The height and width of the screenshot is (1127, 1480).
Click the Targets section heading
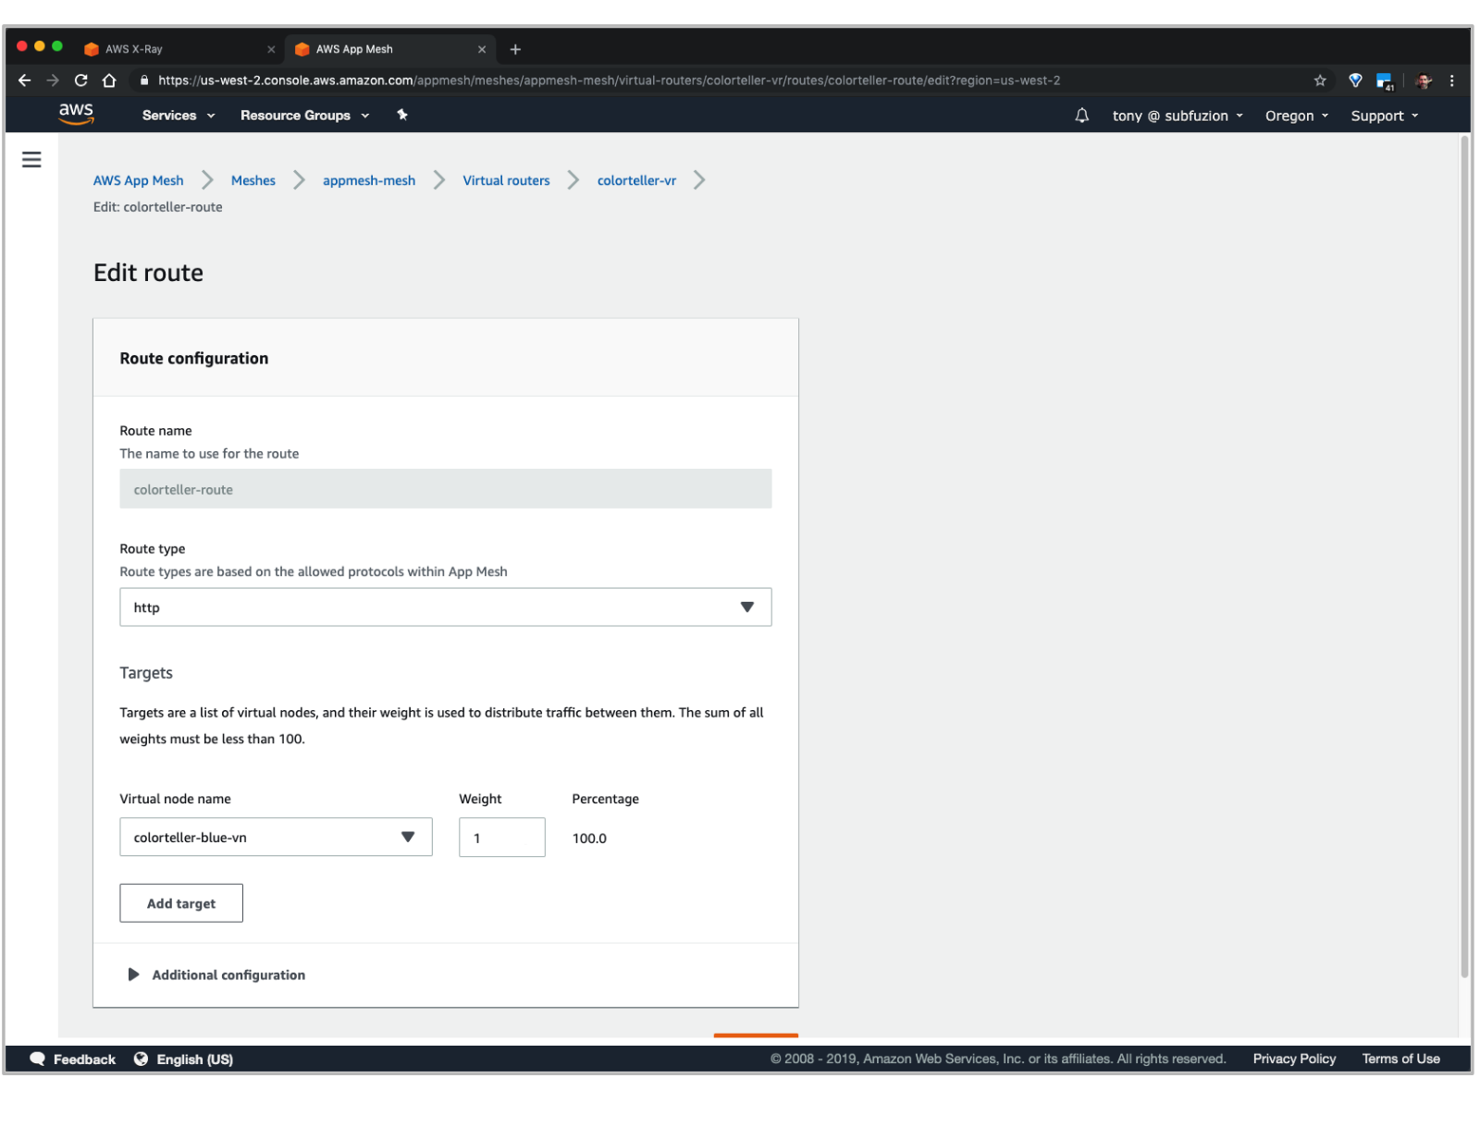coord(146,673)
